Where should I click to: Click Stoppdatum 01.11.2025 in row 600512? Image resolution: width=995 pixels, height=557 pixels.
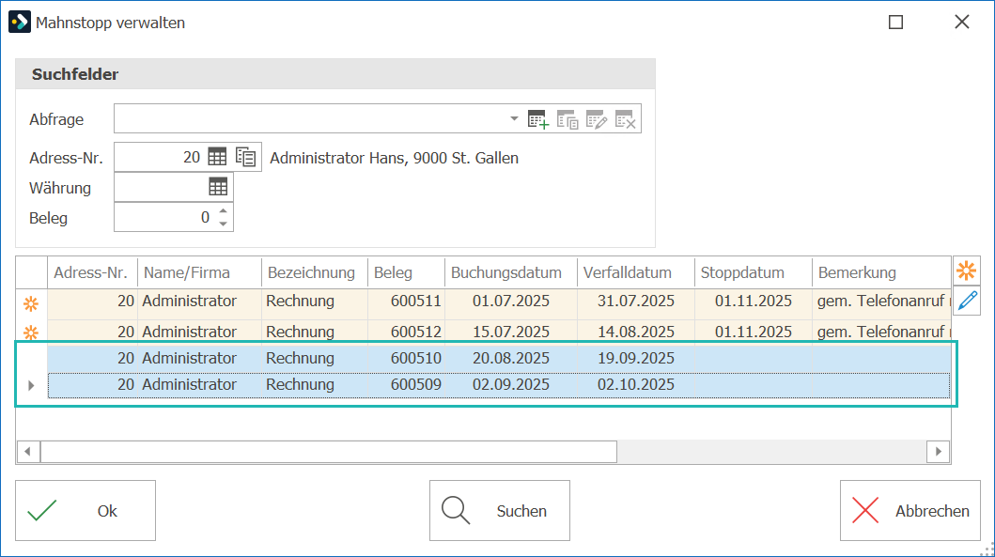754,332
